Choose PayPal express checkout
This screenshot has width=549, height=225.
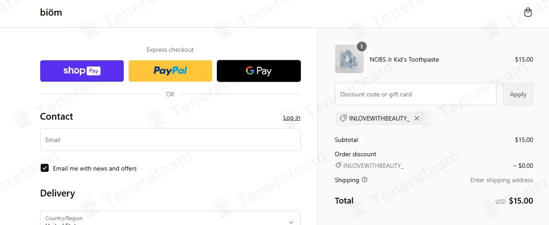point(170,71)
